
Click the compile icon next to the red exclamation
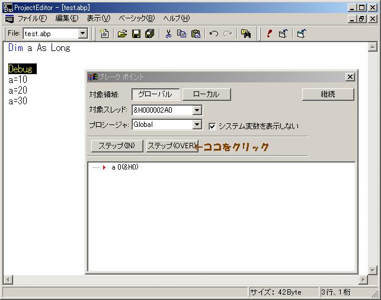[x=283, y=33]
